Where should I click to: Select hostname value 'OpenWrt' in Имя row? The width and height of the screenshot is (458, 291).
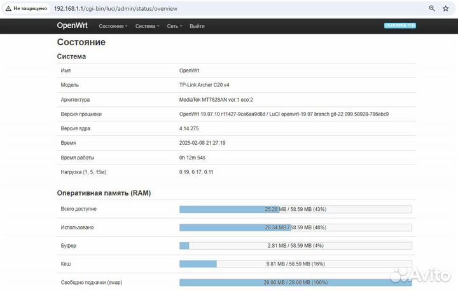(189, 71)
